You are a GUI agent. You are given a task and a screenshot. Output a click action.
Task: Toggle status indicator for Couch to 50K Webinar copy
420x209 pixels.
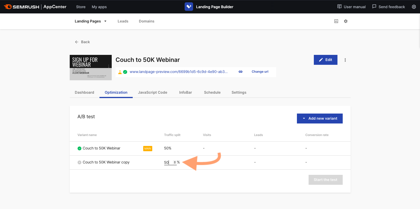tap(79, 162)
